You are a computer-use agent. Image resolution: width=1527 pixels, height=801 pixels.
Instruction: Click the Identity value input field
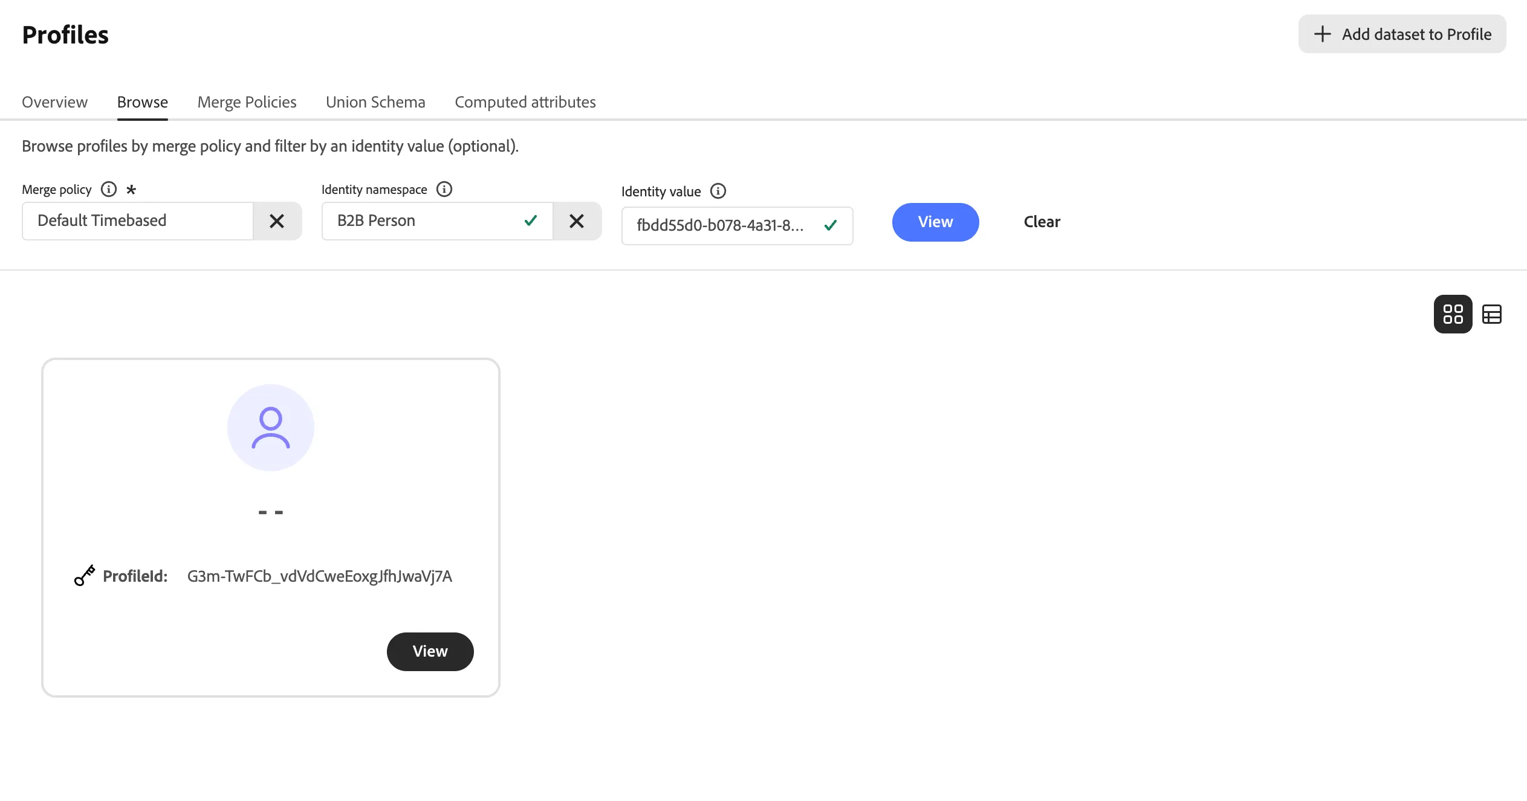click(x=738, y=226)
